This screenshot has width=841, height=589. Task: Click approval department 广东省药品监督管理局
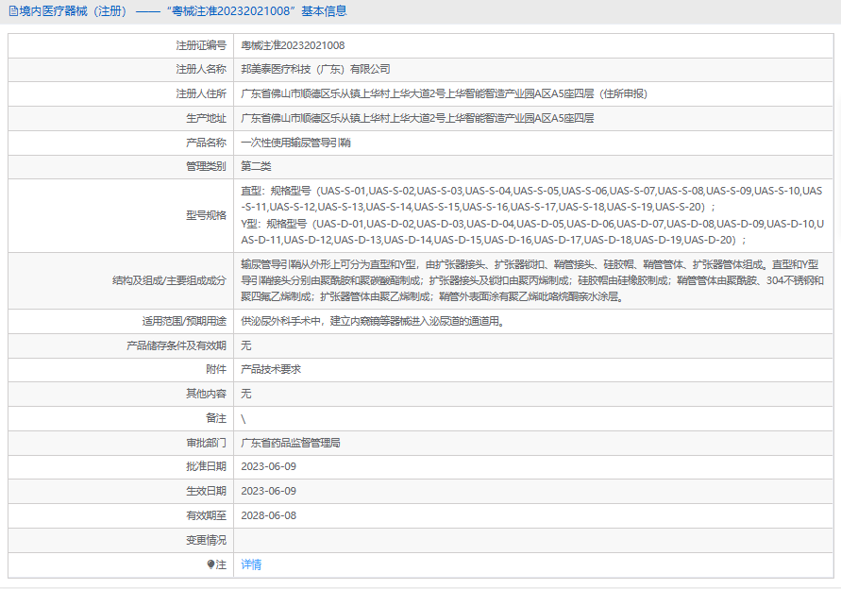(290, 443)
